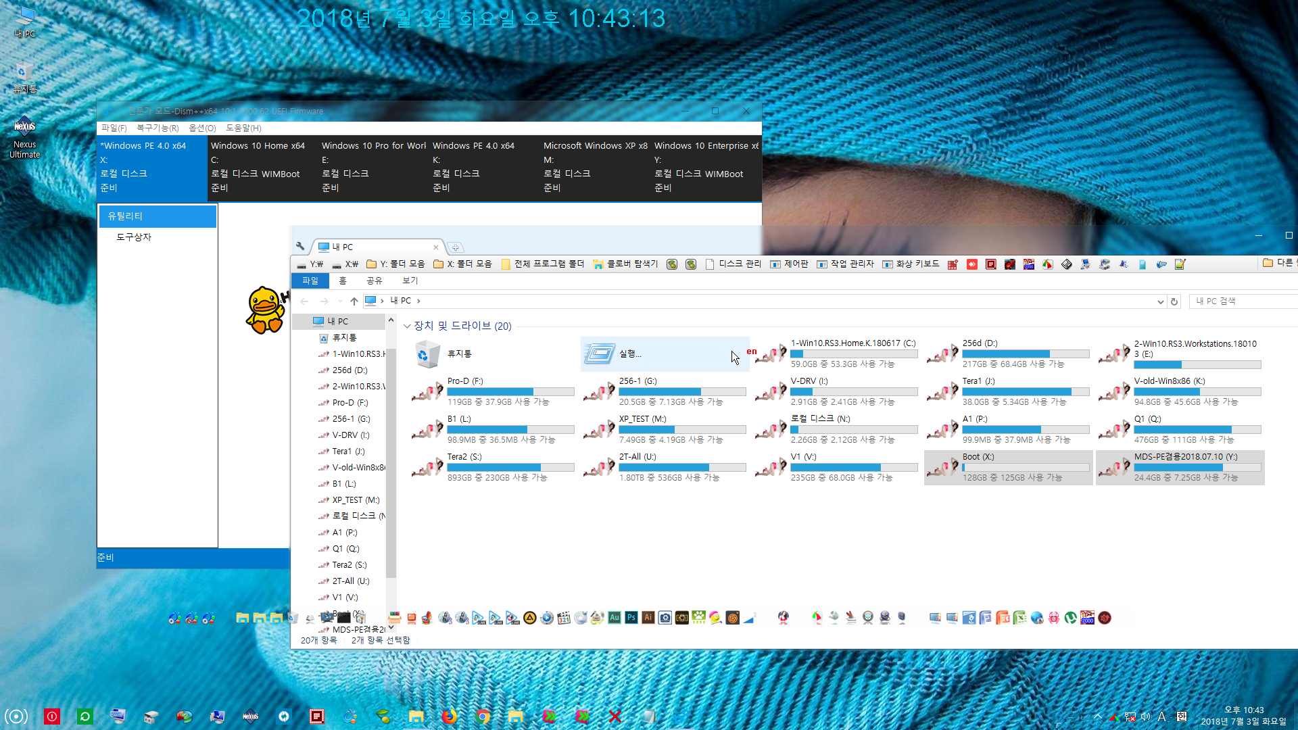Open 작업 관리자 from the toolbar

point(845,264)
